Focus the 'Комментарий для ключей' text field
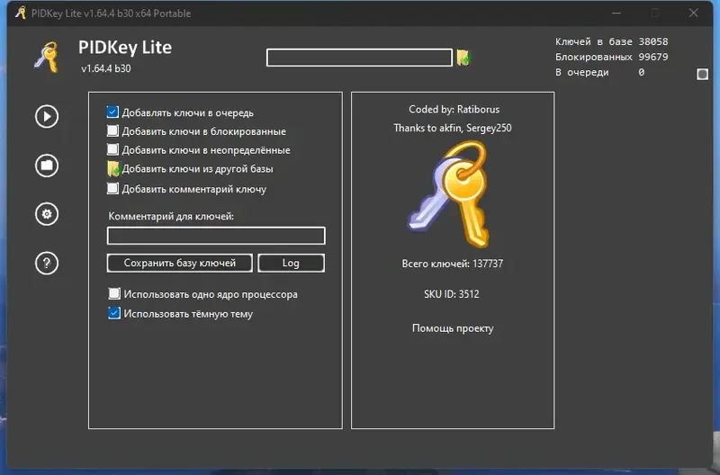720x475 pixels. point(216,236)
